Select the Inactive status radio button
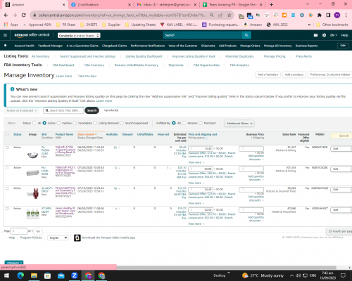This screenshot has width=352, height=281. click(x=58, y=123)
